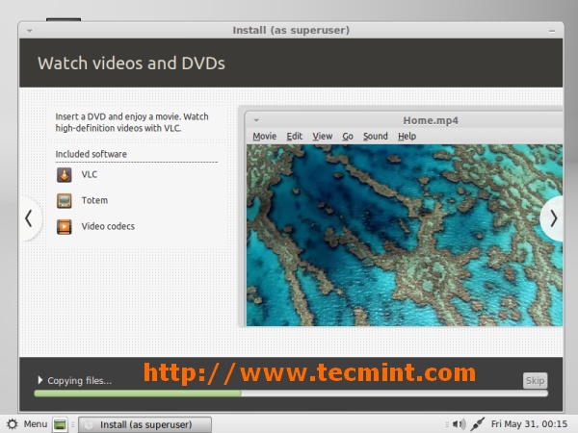Expand the Copying files details triangle
The image size is (578, 433).
pos(40,380)
